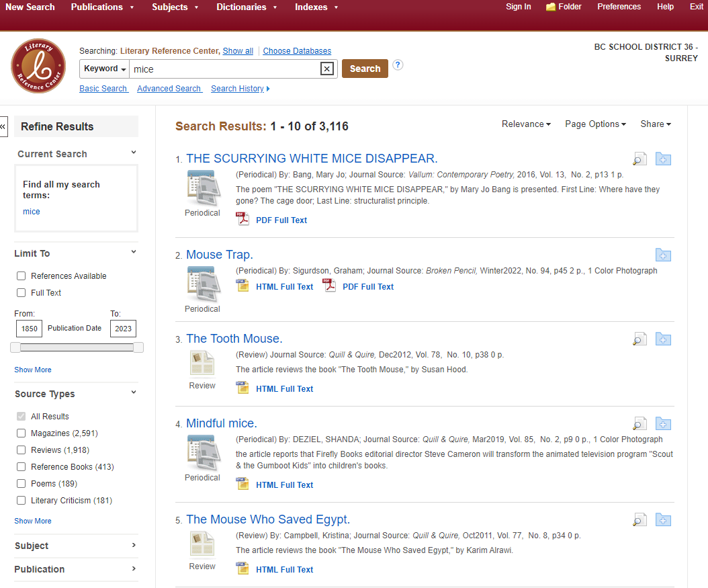The image size is (708, 588).
Task: Open the Subjects menu
Action: [175, 7]
